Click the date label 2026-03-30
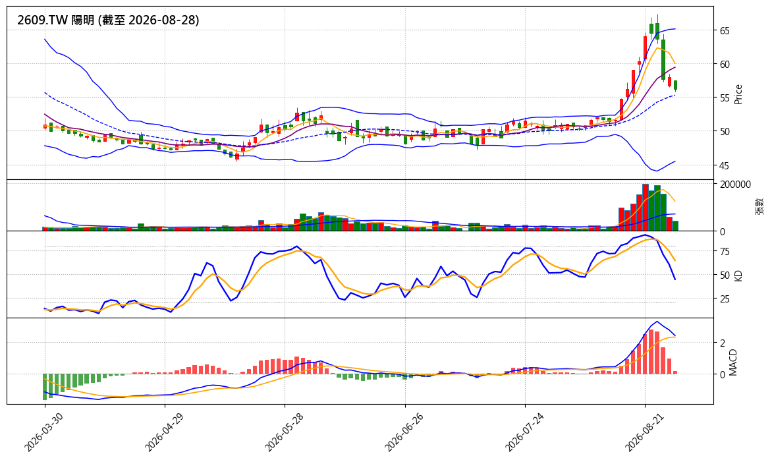Screen dimensions: 772x460 pyautogui.click(x=43, y=432)
